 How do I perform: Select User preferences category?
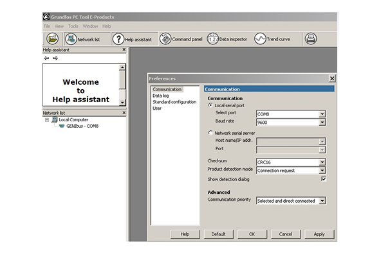tap(157, 108)
